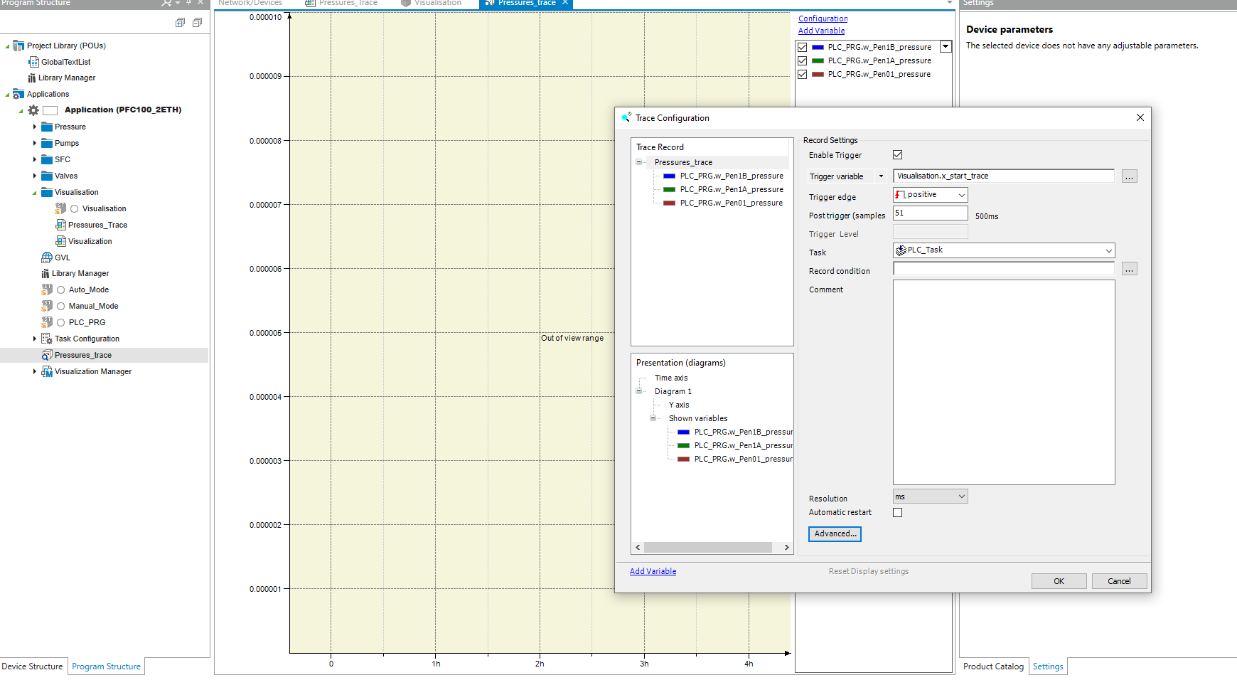The image size is (1237, 680).
Task: Click the Post trigger samples input field
Action: pyautogui.click(x=930, y=213)
